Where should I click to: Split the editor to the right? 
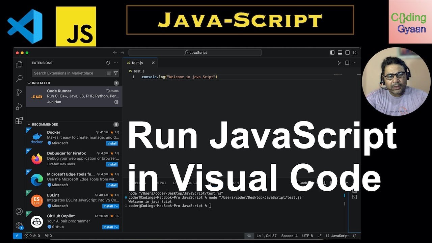[x=347, y=63]
